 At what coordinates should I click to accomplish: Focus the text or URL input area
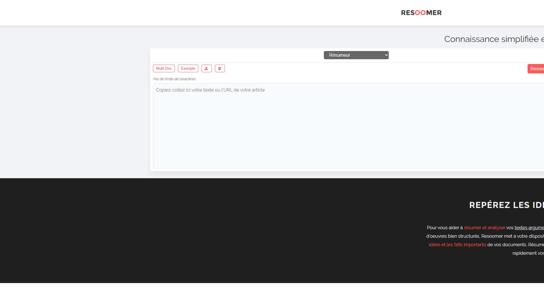(348, 126)
